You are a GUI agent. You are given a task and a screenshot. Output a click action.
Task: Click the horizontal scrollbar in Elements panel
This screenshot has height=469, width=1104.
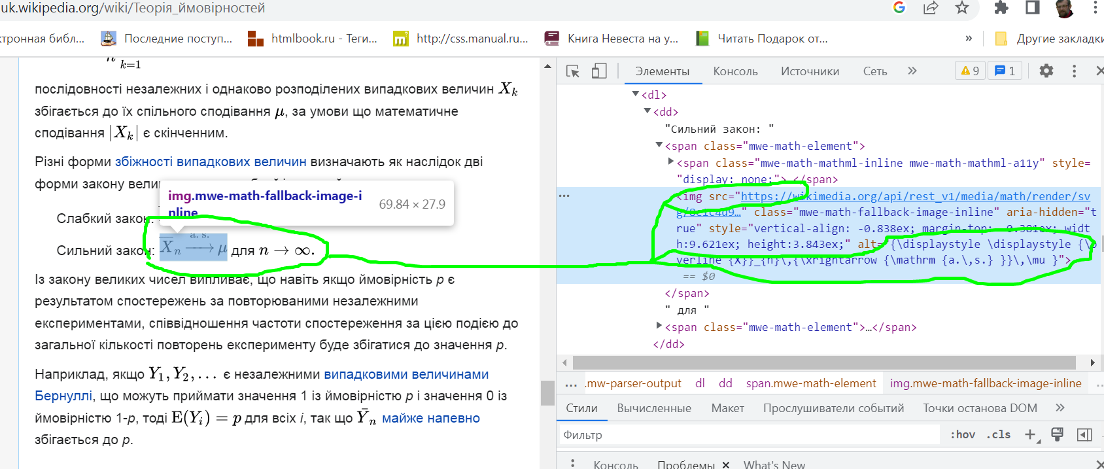pyautogui.click(x=824, y=362)
